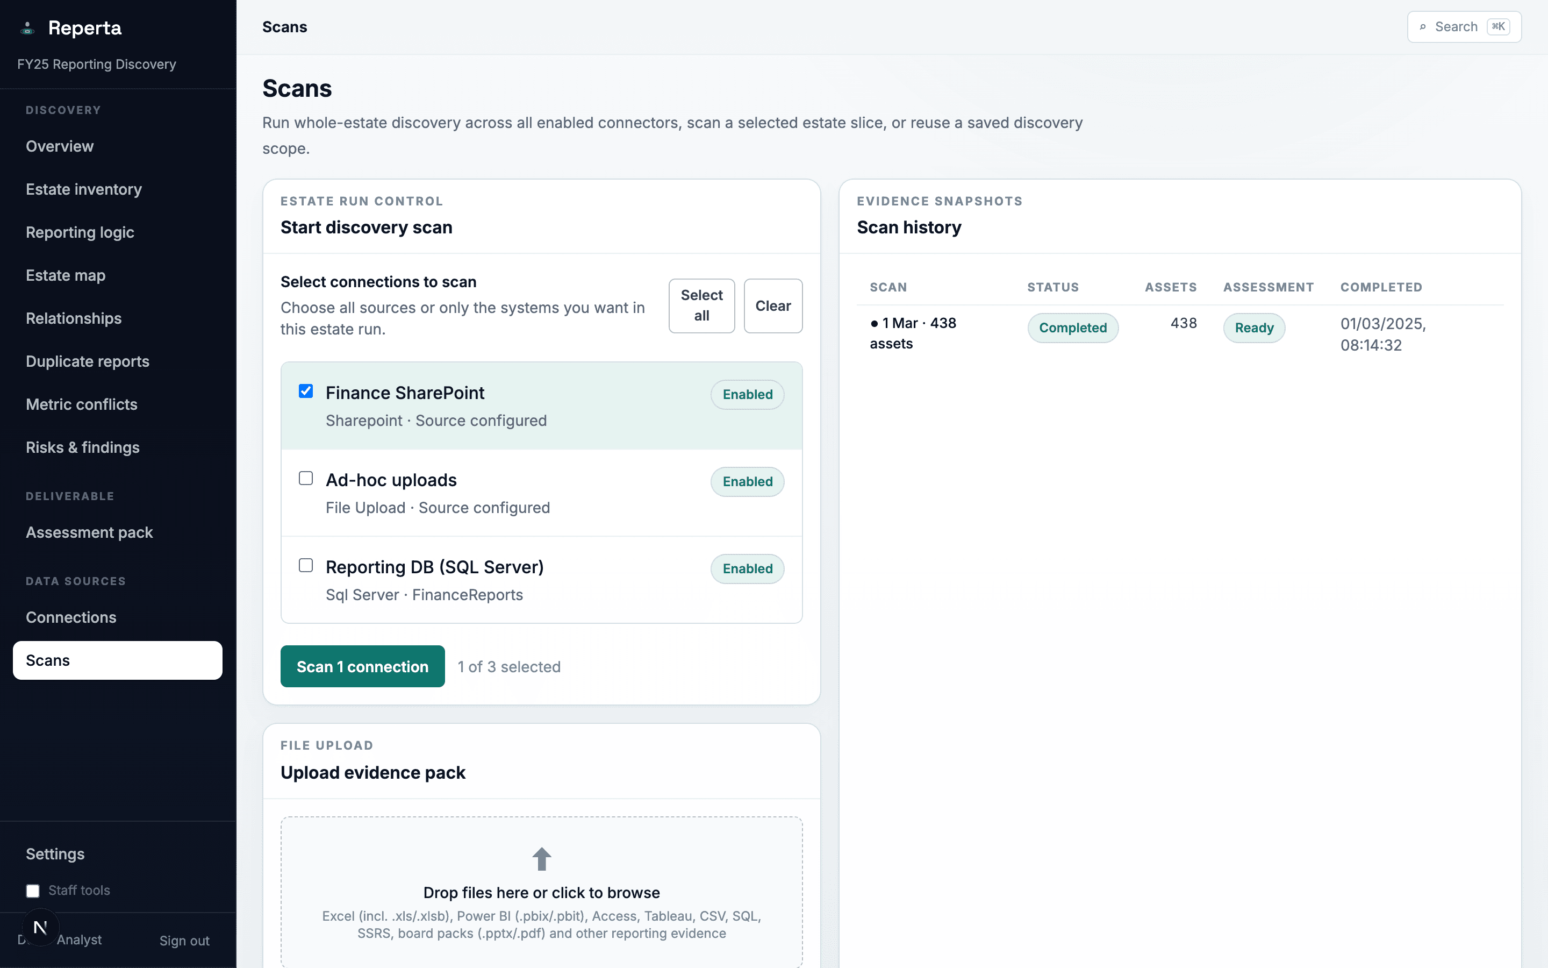Go to Connections under Data Sources

(x=118, y=617)
